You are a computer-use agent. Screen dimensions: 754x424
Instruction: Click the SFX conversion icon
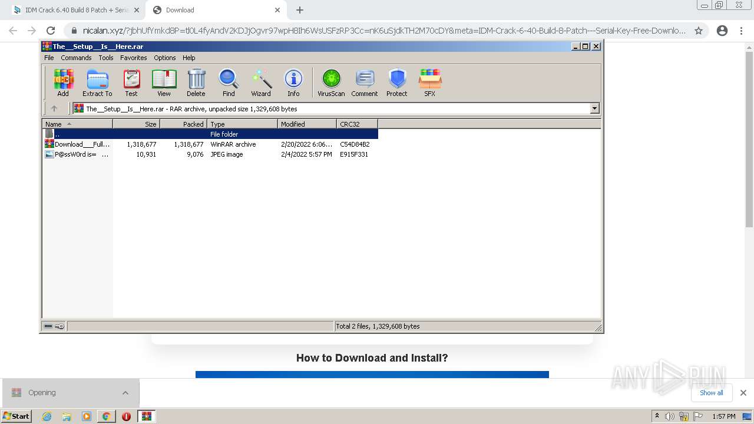coord(430,82)
